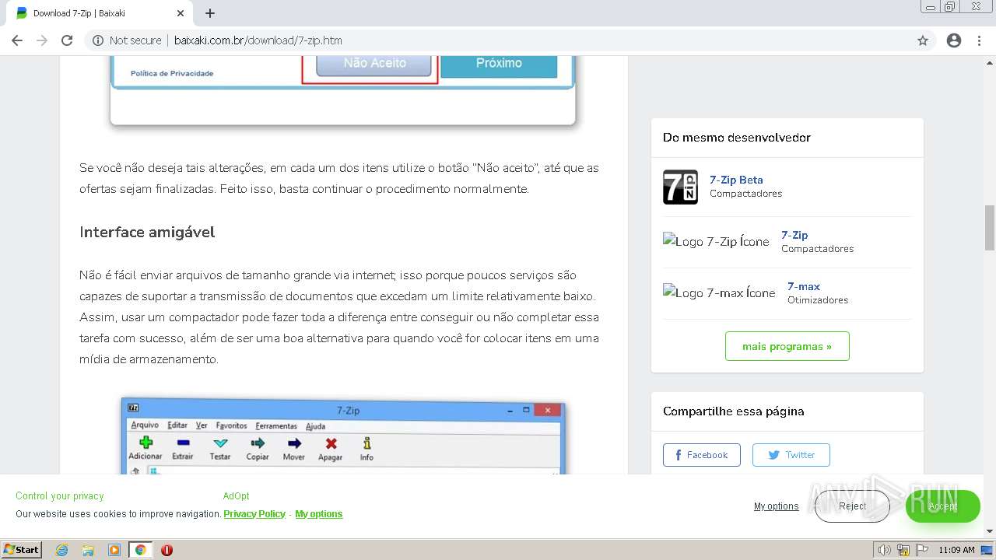The height and width of the screenshot is (560, 996).
Task: Click the taskbar clock 11:09 AM
Action: point(956,550)
